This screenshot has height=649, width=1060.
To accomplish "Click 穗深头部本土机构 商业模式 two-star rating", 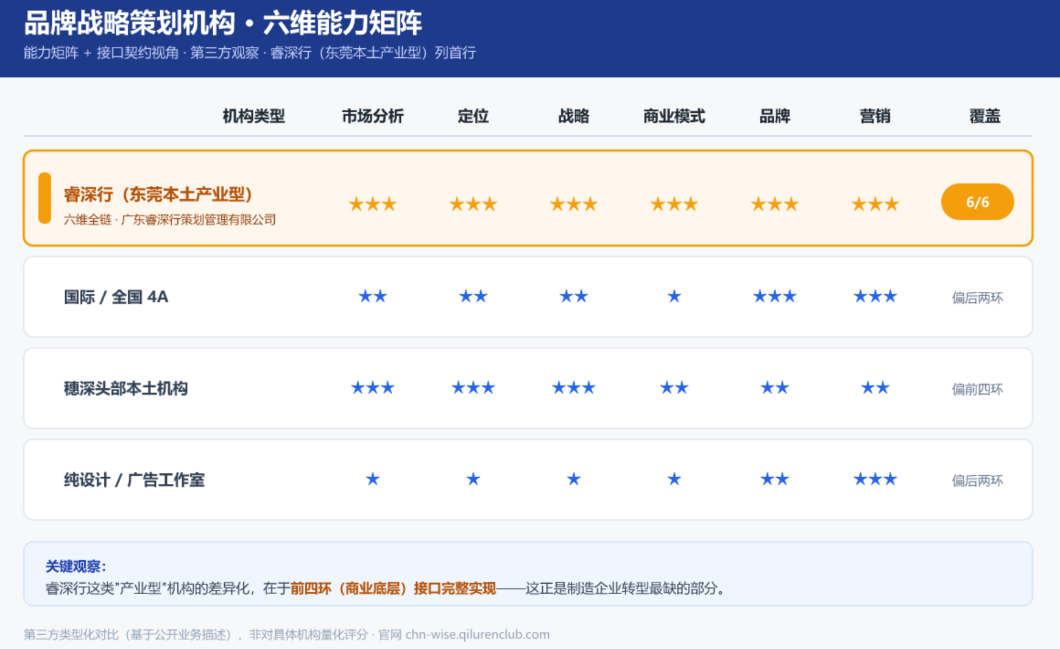I will click(674, 388).
